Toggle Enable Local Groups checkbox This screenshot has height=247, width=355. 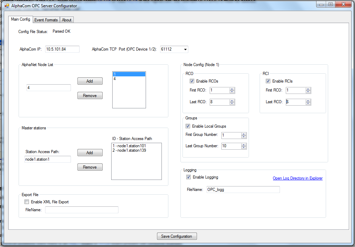tap(188, 126)
